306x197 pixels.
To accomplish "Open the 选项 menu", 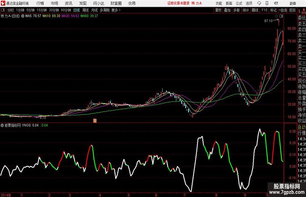I will coord(249,3).
